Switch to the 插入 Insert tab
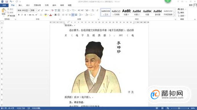Viewport: 197px width, 110px height. coord(20,5)
